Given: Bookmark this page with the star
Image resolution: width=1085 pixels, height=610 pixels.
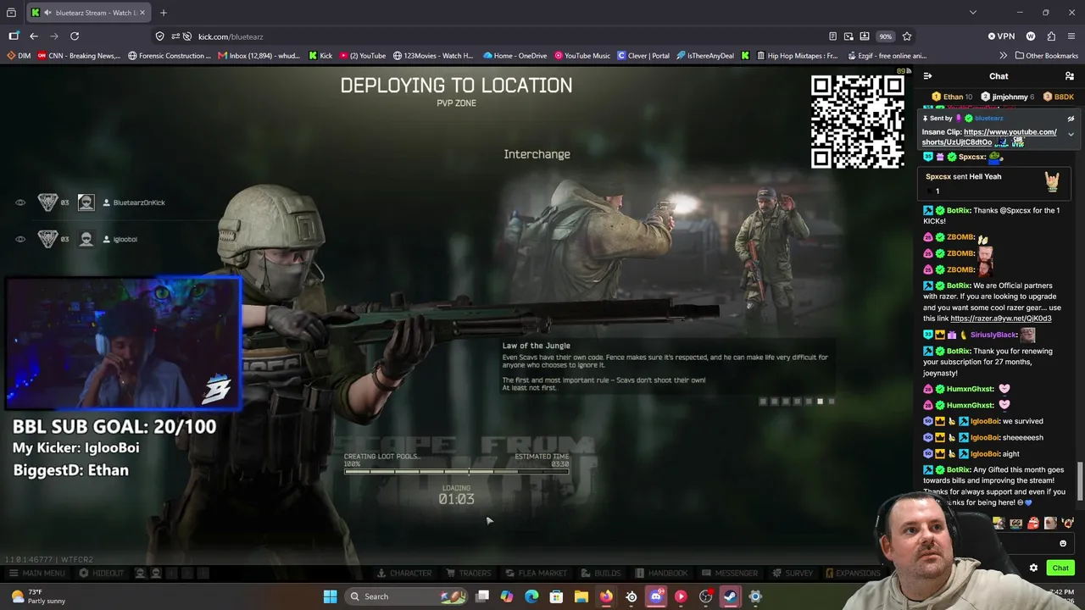Looking at the screenshot, I should point(907,36).
